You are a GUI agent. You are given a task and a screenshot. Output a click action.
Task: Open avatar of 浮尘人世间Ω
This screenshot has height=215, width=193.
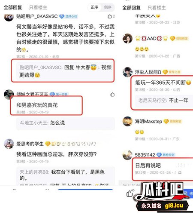point(127,72)
